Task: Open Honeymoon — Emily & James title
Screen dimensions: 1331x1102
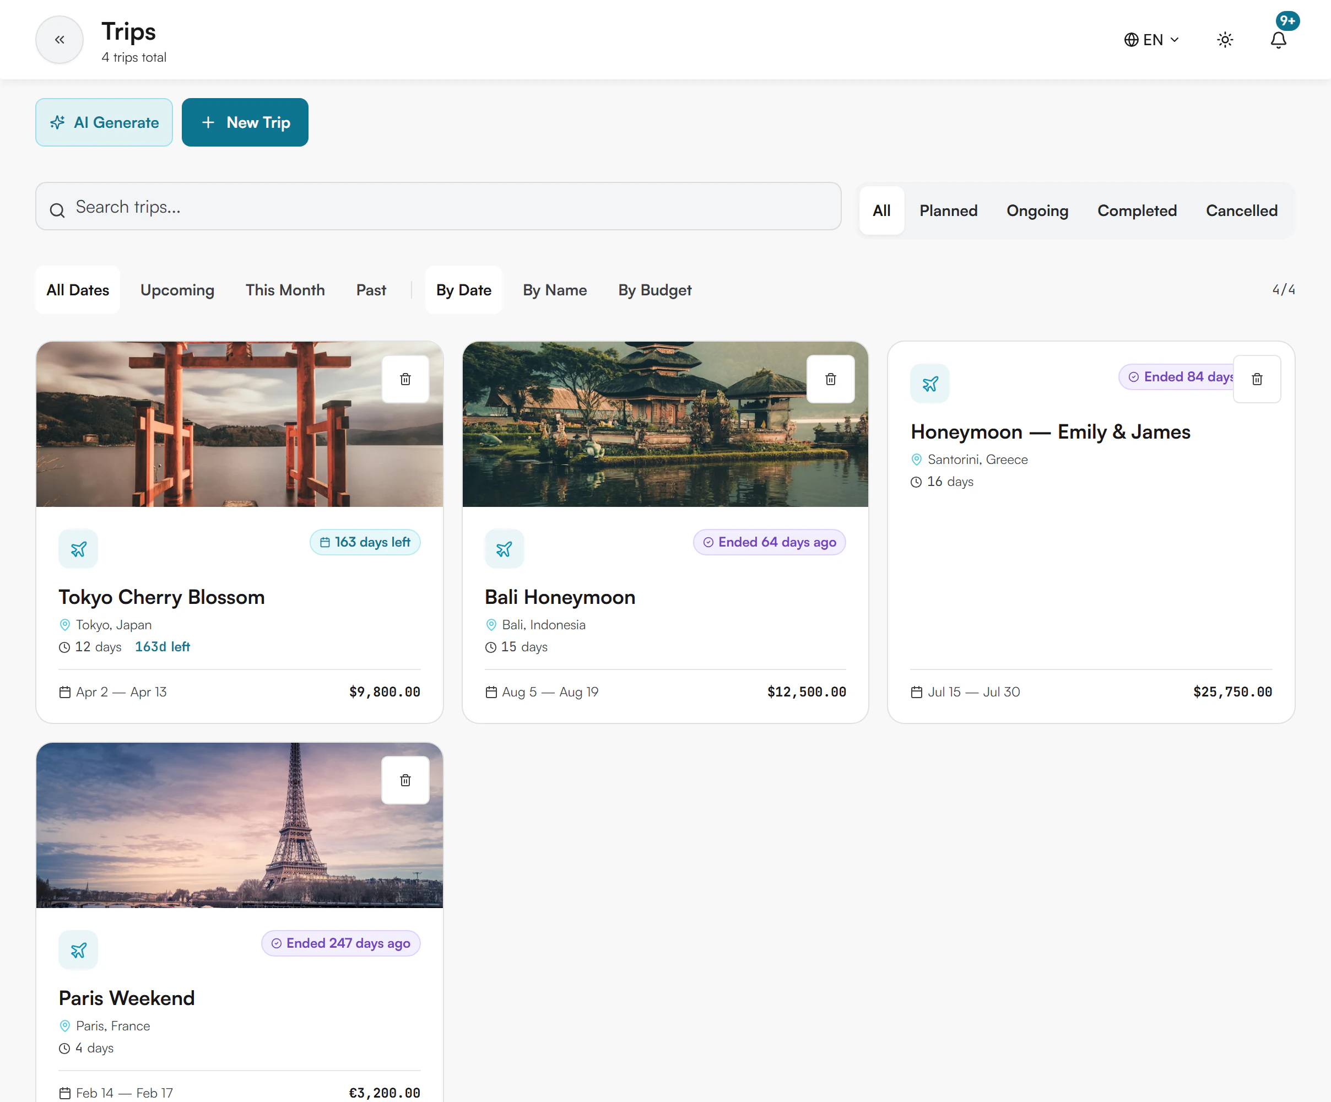Action: point(1050,432)
